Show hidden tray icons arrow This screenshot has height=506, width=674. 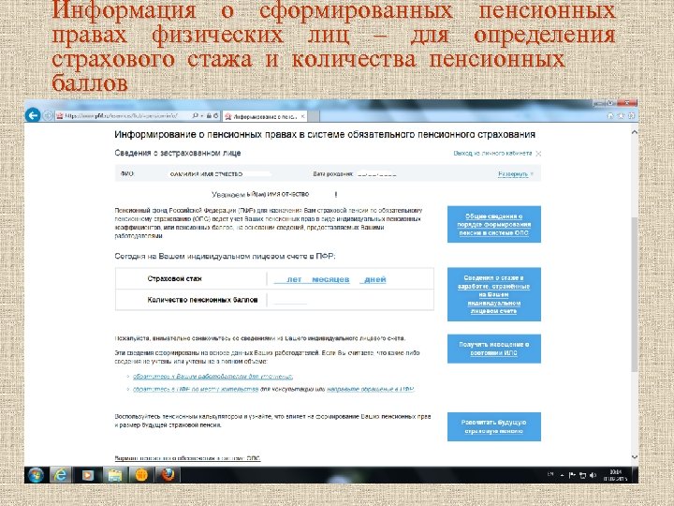pos(562,475)
